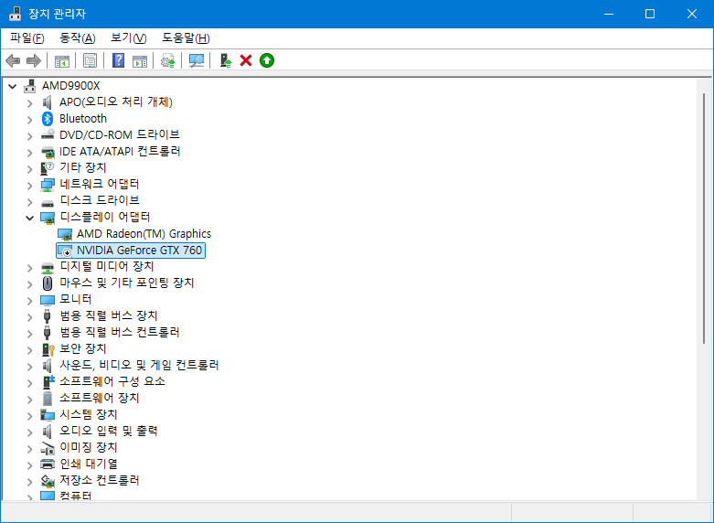Click the 네트워크 어댑터 icon
714x523 pixels.
(x=48, y=184)
